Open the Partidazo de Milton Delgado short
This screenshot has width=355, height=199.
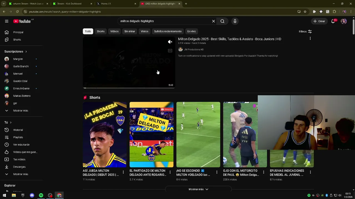pos(151,135)
